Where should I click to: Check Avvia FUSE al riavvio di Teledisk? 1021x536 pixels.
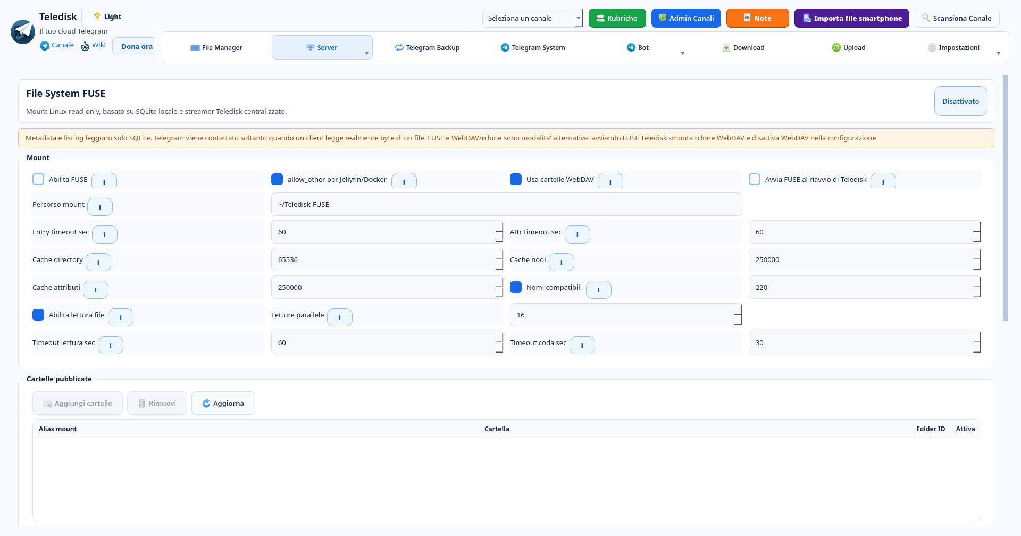755,179
